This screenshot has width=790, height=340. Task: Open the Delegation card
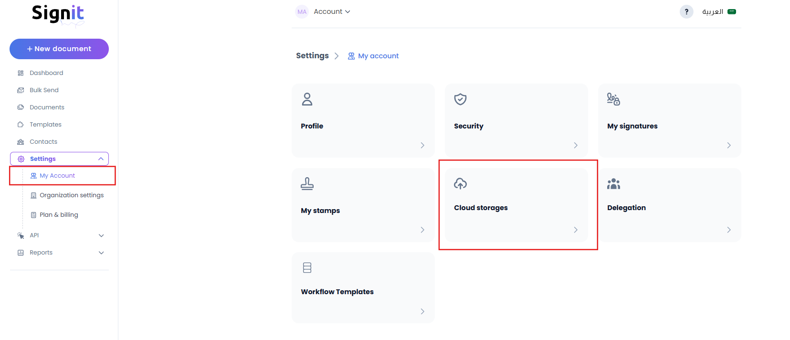click(x=670, y=205)
